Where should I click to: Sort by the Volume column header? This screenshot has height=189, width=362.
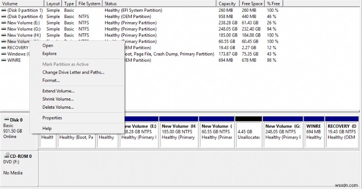click(x=22, y=4)
